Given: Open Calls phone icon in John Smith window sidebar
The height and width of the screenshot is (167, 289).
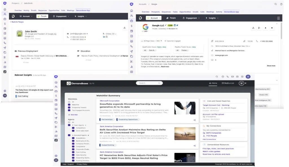Looking at the screenshot, I should pos(5,43).
